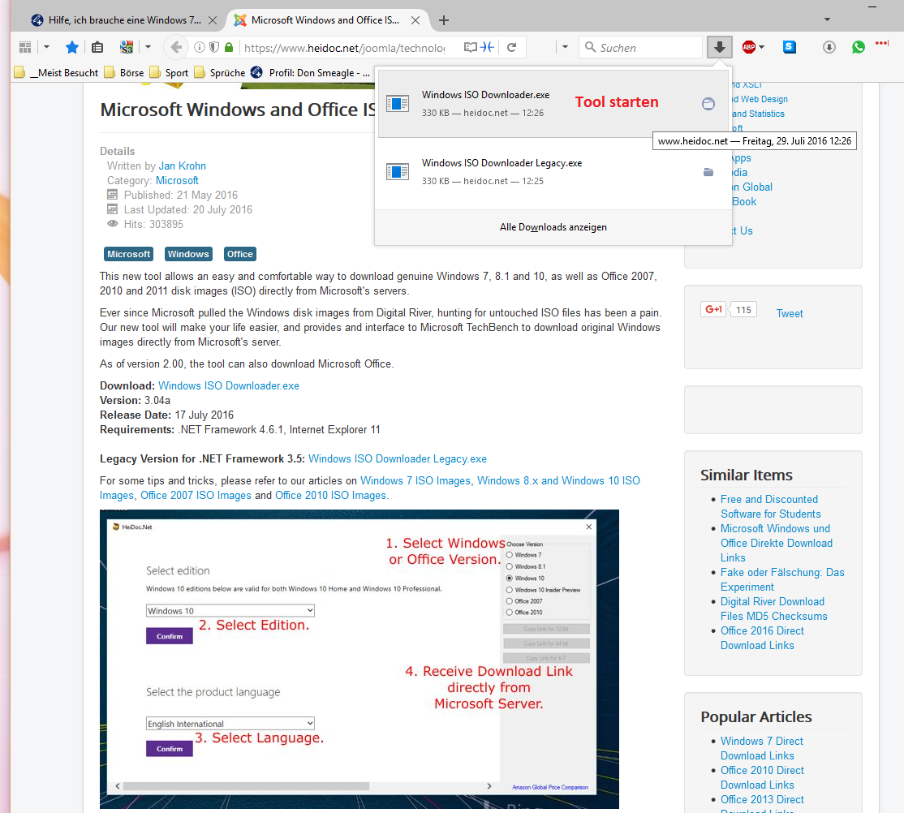This screenshot has width=904, height=813.
Task: Go back with the back arrow button
Action: [176, 47]
